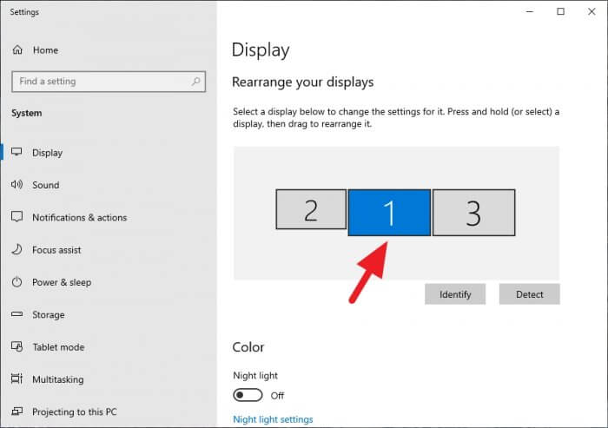The height and width of the screenshot is (428, 608).
Task: Click the 'Display' page title
Action: click(x=261, y=50)
